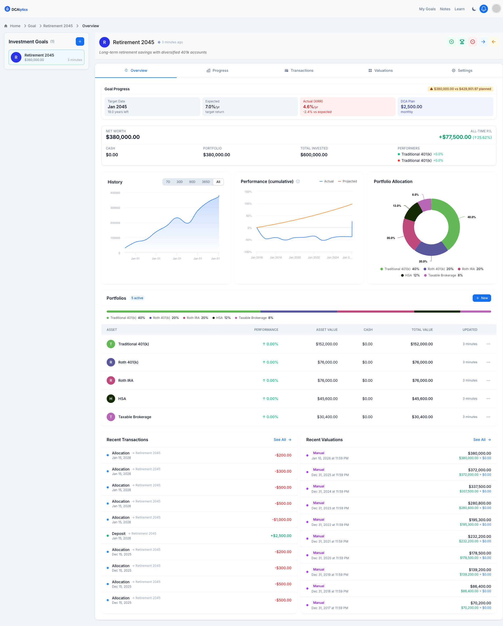The height and width of the screenshot is (626, 503).
Task: Open the Valuations tab
Action: click(x=380, y=70)
